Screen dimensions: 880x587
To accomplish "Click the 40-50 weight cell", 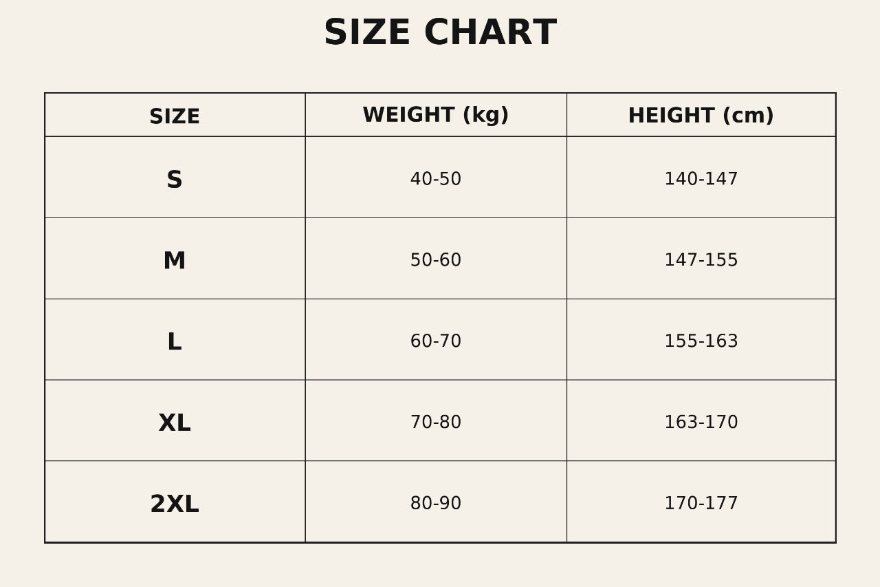I will [436, 180].
